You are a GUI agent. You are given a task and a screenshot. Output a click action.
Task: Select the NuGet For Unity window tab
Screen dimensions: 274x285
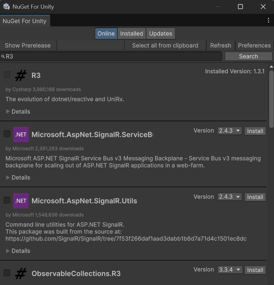[x=25, y=21]
